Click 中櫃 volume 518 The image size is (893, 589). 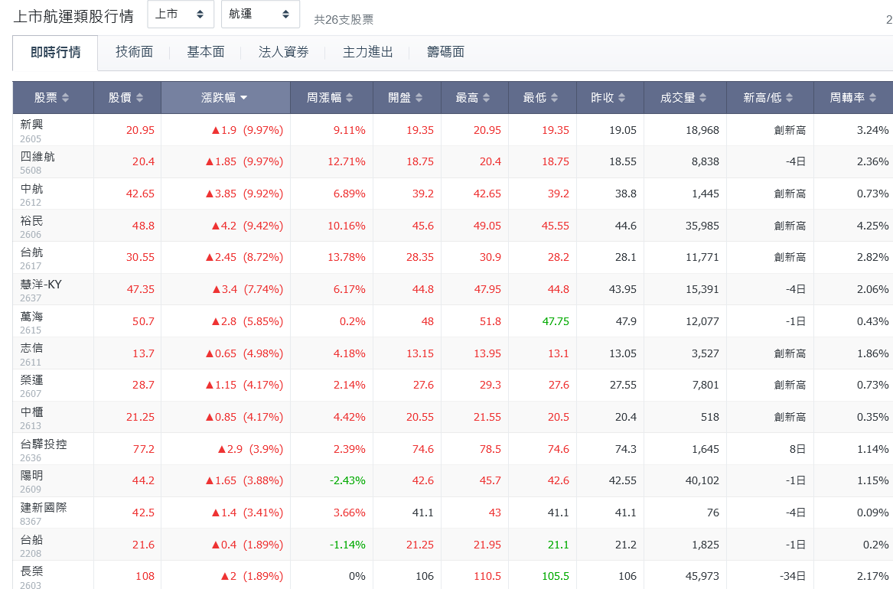(x=709, y=417)
